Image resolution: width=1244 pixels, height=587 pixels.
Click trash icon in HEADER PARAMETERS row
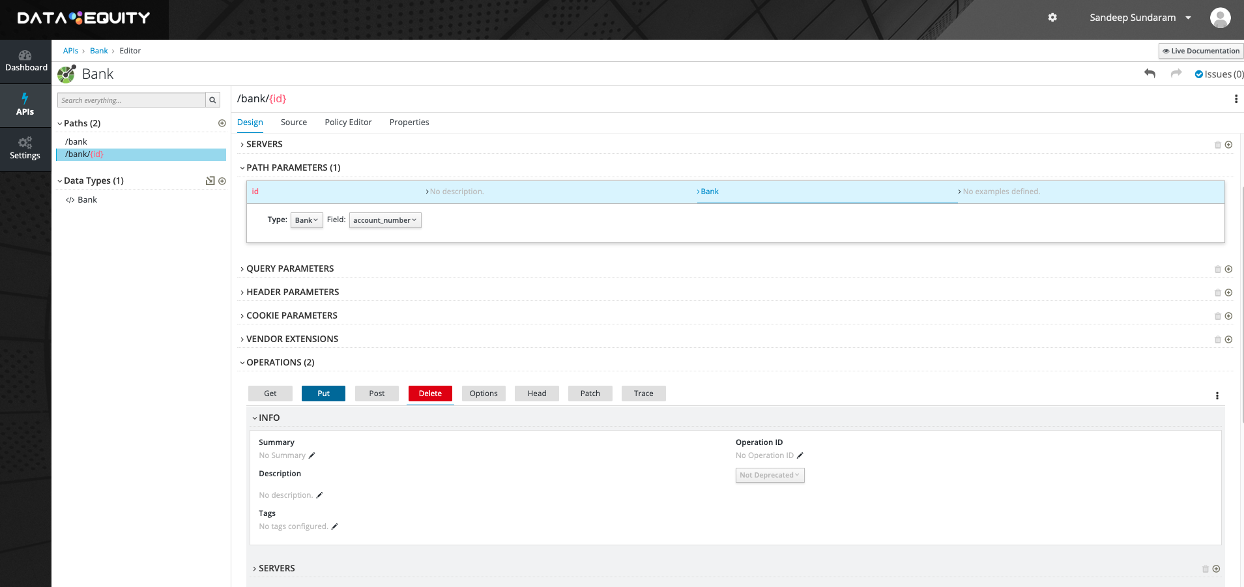[1218, 293]
